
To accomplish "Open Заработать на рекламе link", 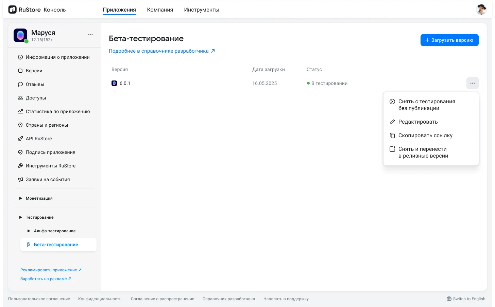I will click(x=46, y=279).
